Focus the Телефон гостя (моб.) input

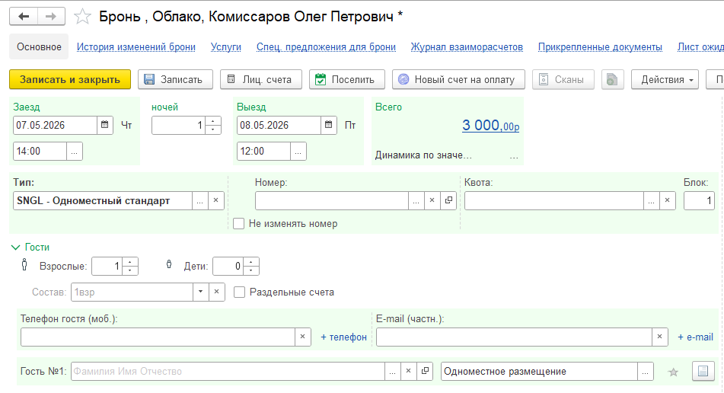pos(158,337)
